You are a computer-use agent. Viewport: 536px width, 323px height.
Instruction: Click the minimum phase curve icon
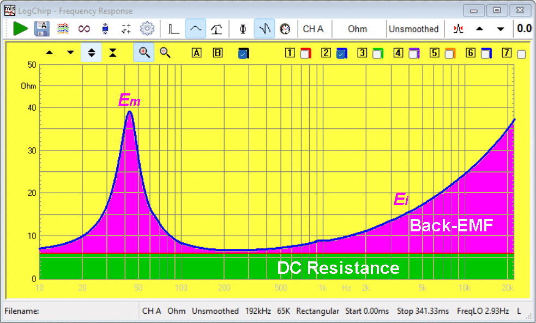coord(216,29)
